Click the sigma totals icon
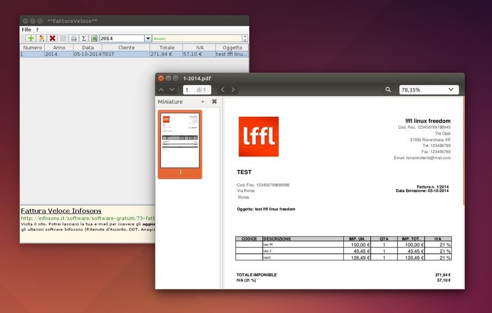This screenshot has width=492, height=313. 83,38
